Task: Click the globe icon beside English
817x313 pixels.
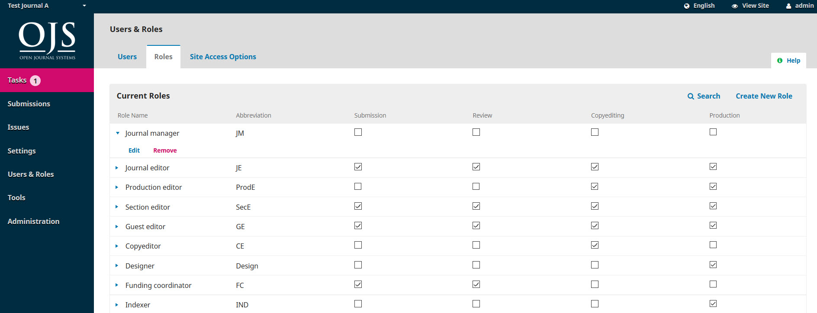Action: tap(687, 6)
